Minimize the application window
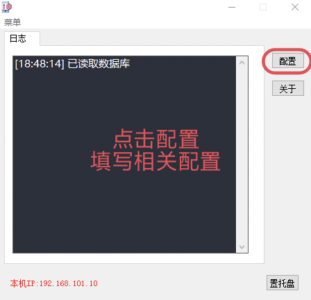Viewport: 311px width, 300px height. pos(232,7)
